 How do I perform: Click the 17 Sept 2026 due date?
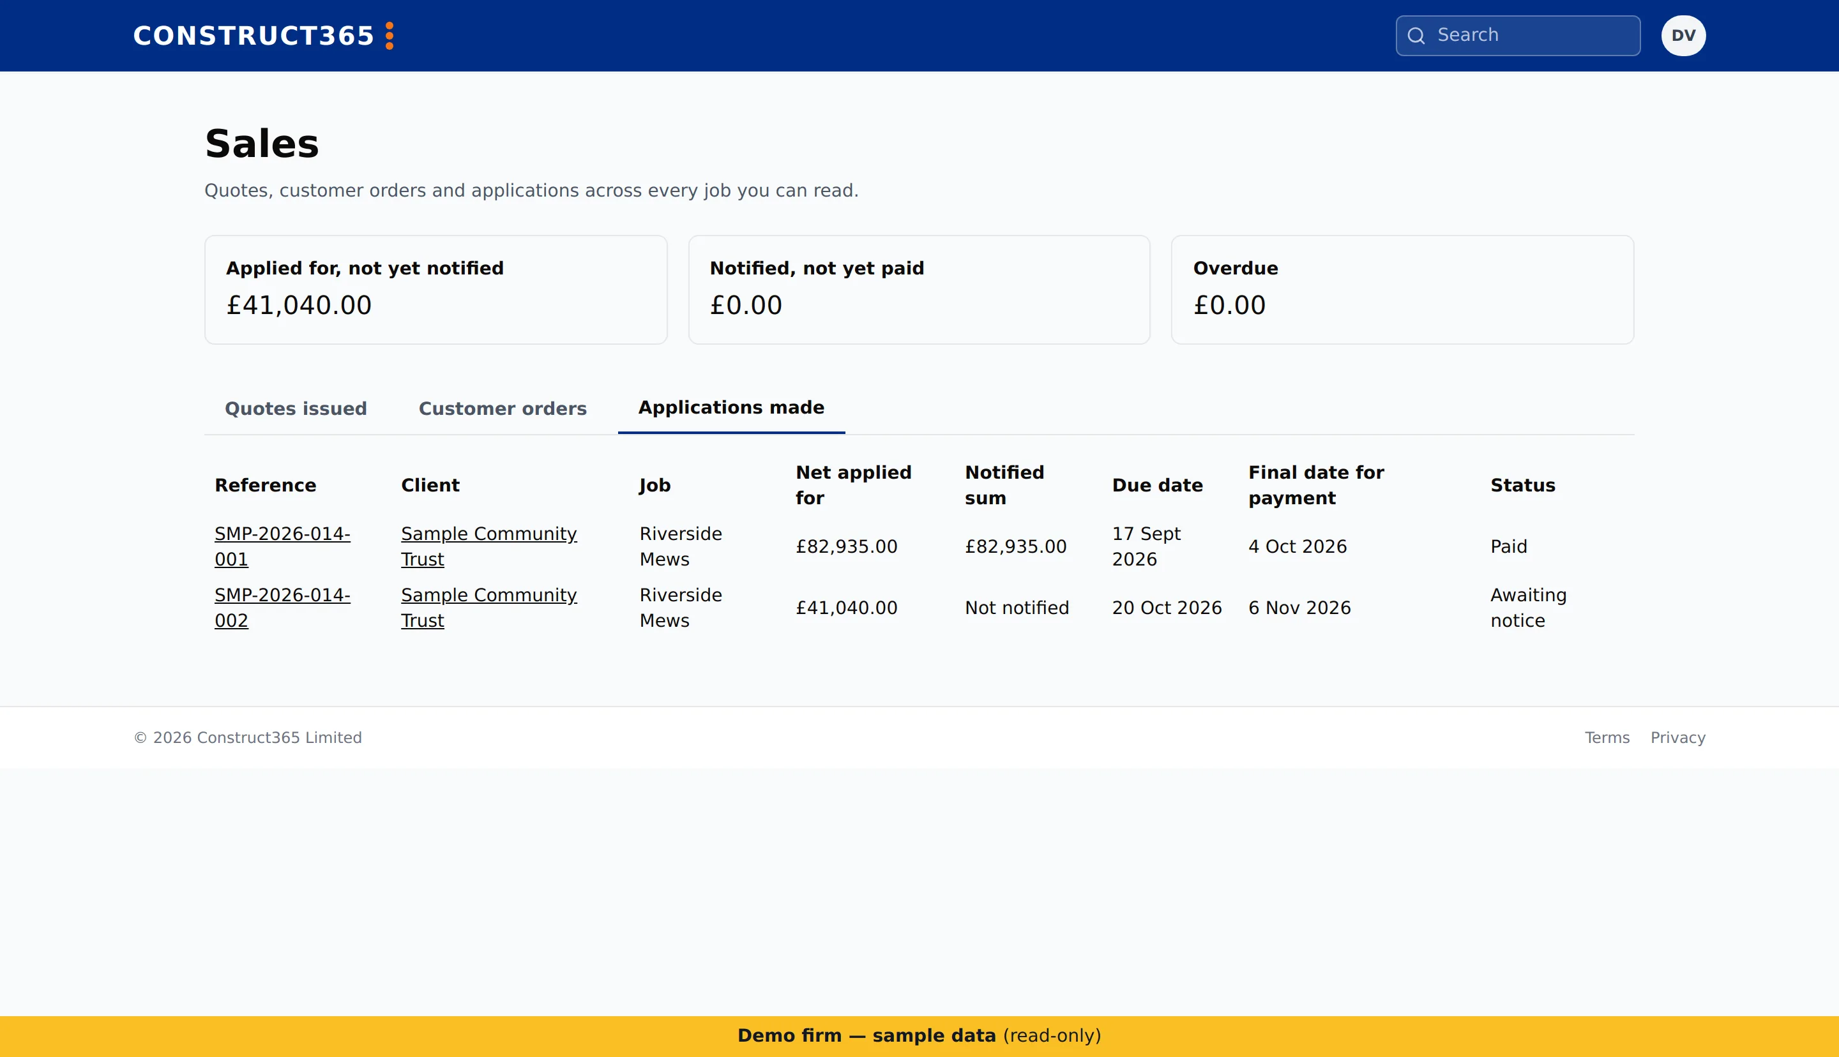pos(1146,546)
